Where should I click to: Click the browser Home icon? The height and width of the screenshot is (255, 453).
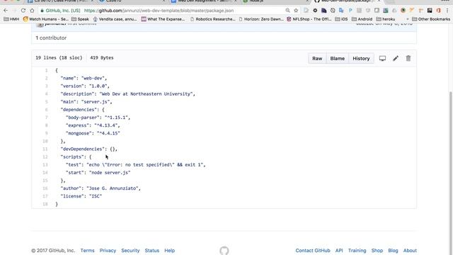pos(32,11)
